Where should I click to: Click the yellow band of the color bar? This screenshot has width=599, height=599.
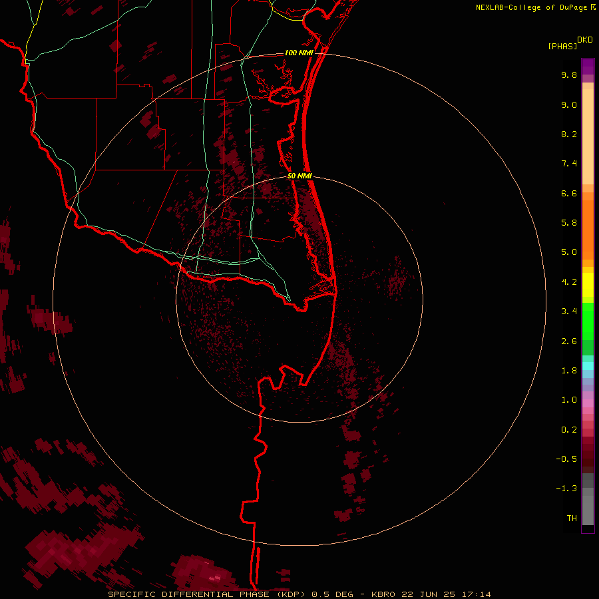pyautogui.click(x=588, y=285)
